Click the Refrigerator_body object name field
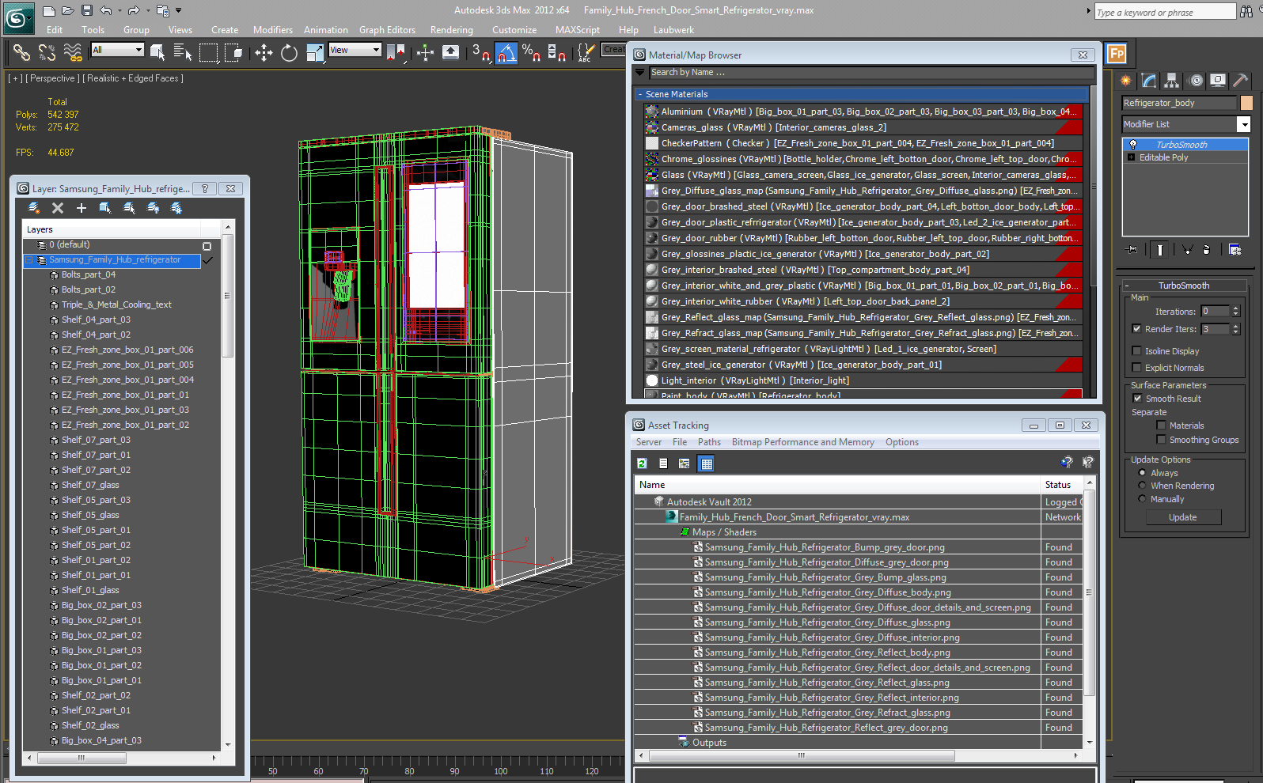 [x=1178, y=103]
